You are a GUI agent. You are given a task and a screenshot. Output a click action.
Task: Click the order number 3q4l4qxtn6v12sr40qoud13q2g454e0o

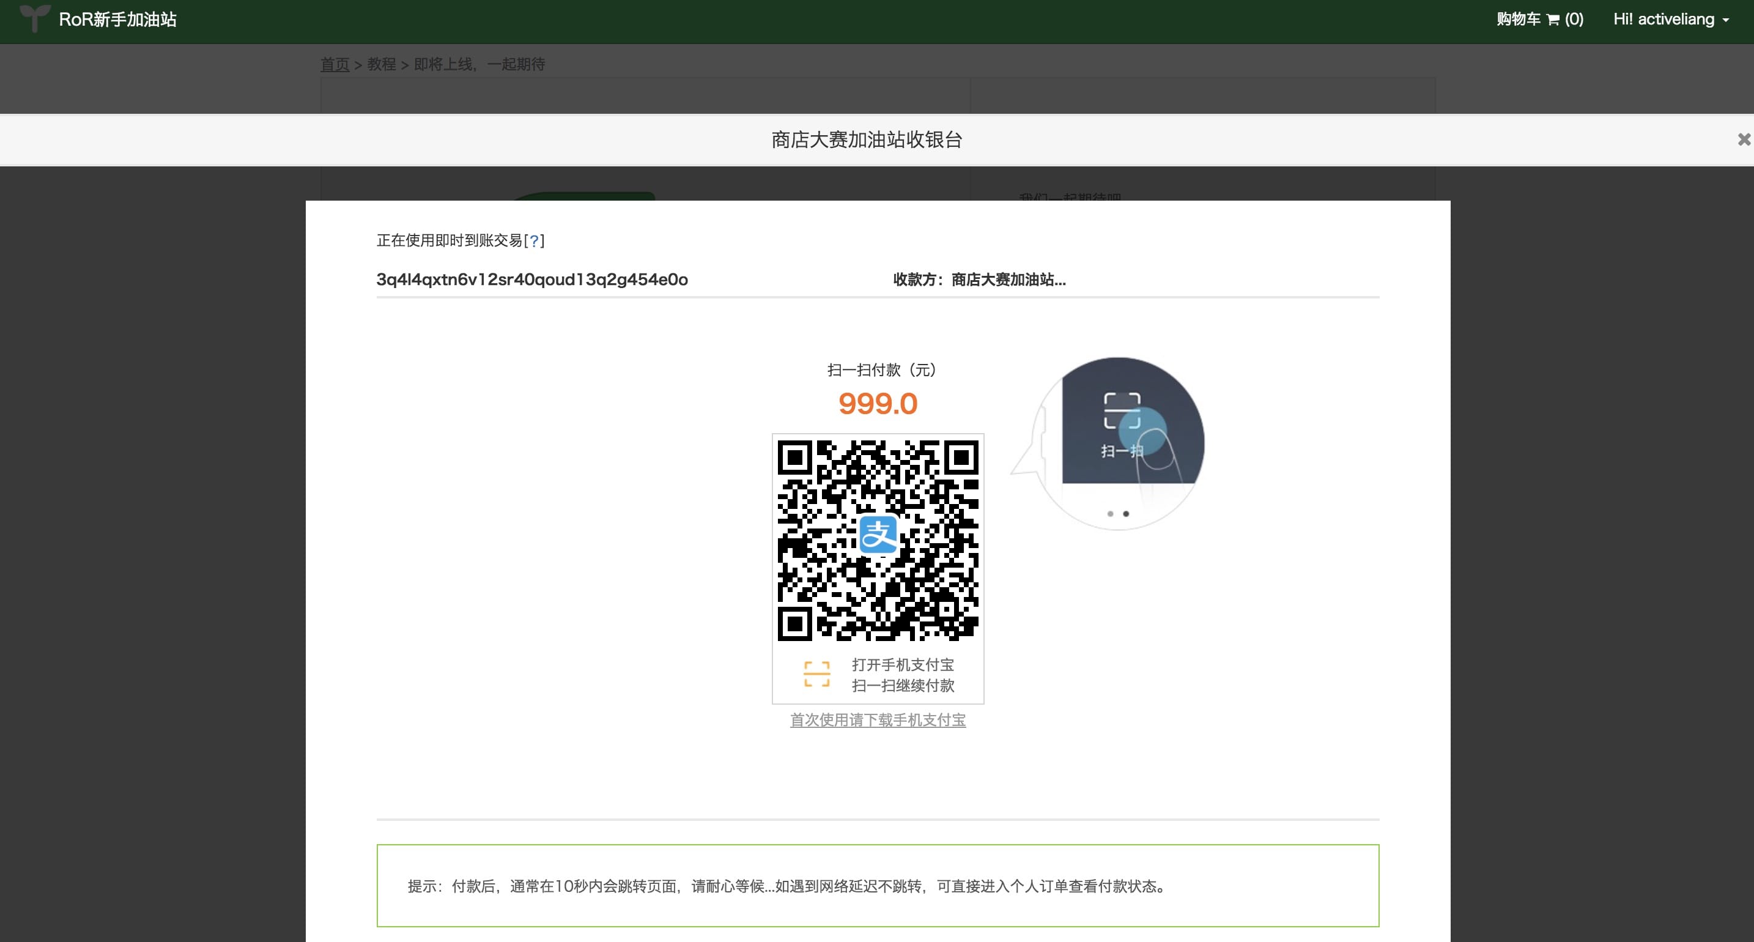pos(532,280)
